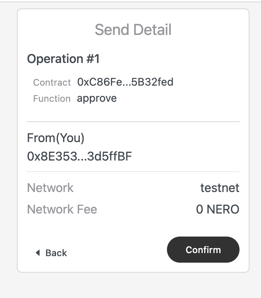261x298 pixels.
Task: Select the testnet network value
Action: (x=220, y=188)
